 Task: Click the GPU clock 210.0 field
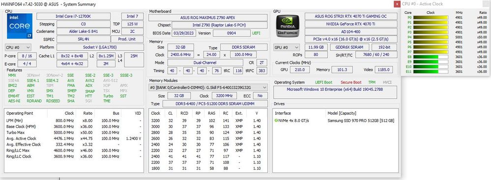pos(299,70)
